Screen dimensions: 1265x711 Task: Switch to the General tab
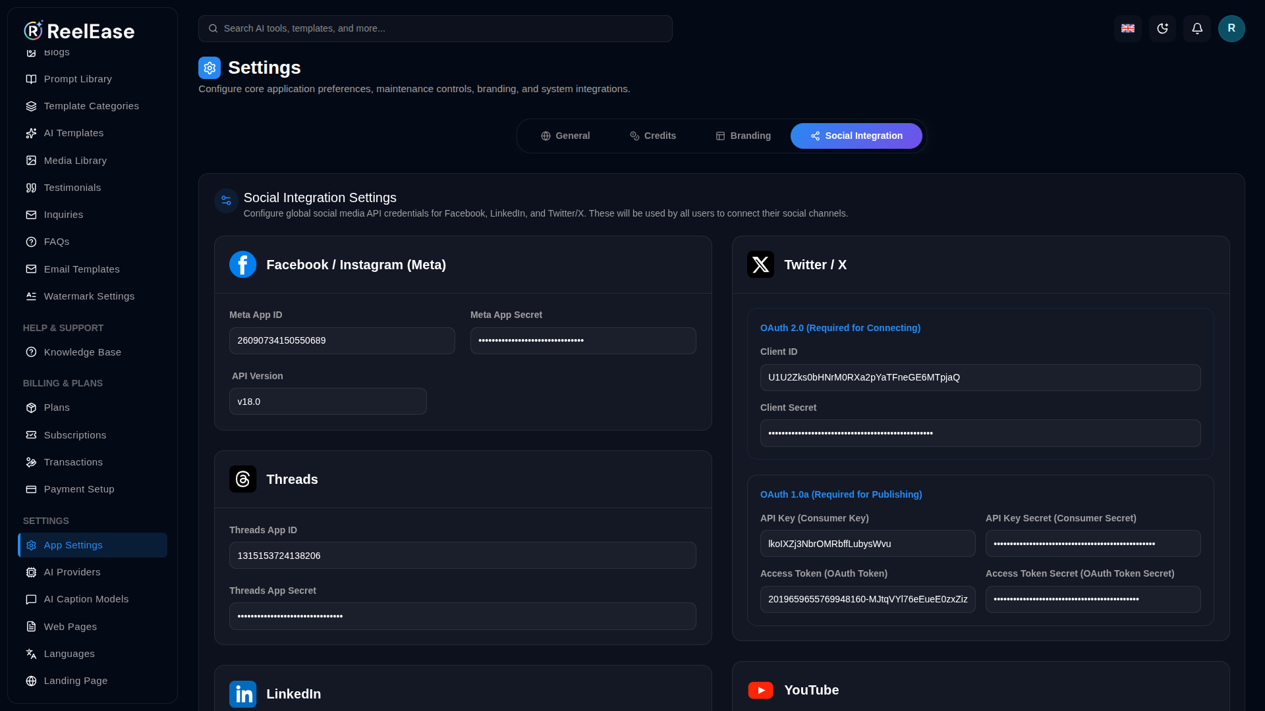click(565, 136)
